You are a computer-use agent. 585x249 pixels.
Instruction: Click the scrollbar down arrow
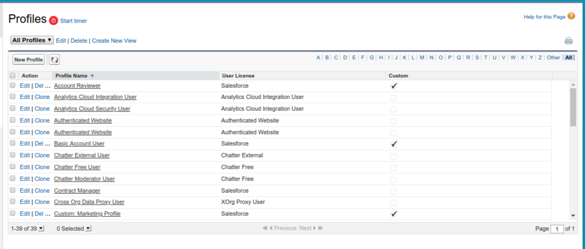point(573,215)
